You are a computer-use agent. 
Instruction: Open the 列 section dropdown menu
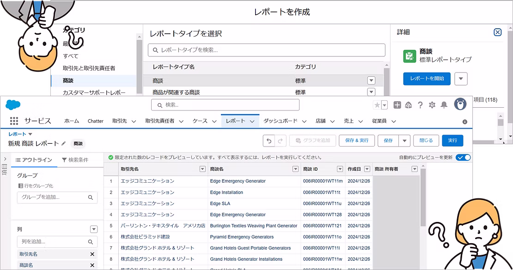click(93, 229)
